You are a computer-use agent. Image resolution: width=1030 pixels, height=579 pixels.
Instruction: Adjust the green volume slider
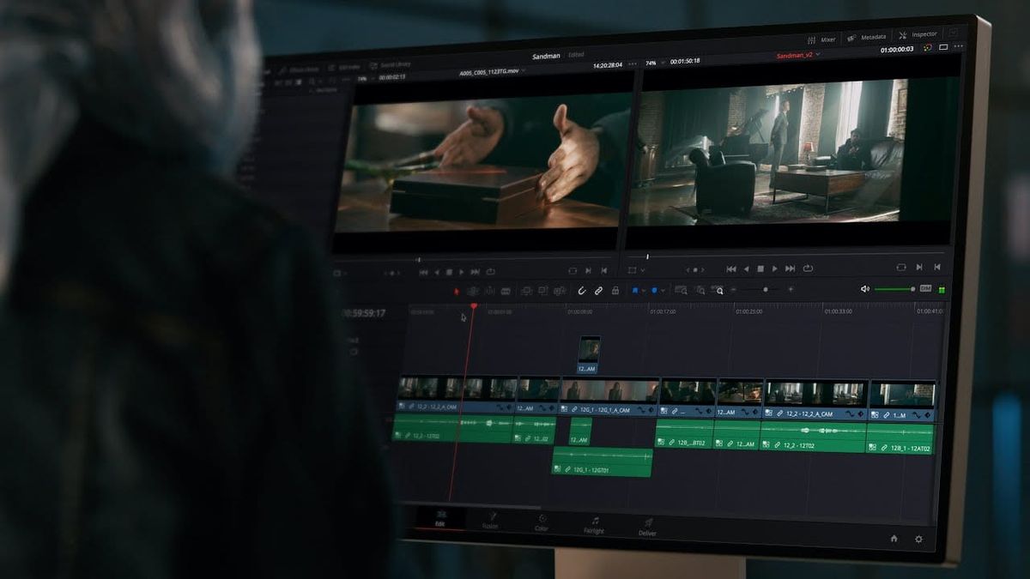click(x=894, y=289)
